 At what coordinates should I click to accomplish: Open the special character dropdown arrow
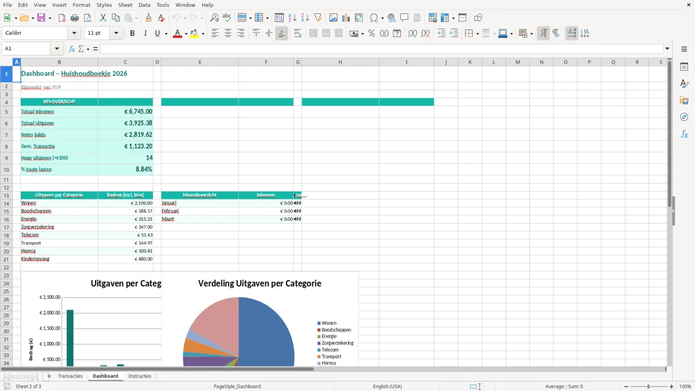click(383, 18)
